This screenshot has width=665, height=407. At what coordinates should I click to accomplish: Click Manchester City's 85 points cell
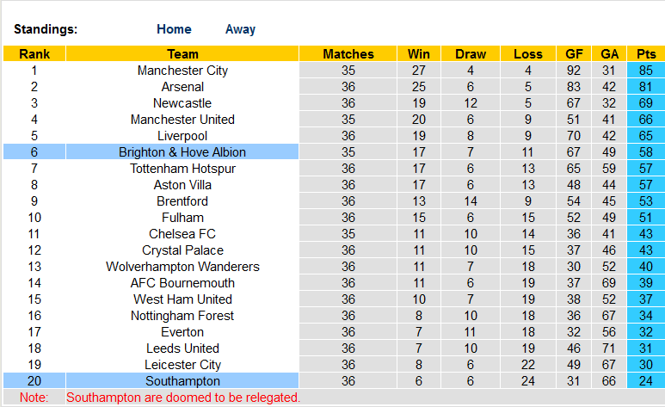coord(645,71)
